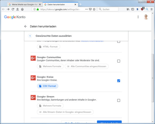The height and width of the screenshot is (124, 155).
Task: Check the Google+ Communities checkbox
Action: click(119, 61)
